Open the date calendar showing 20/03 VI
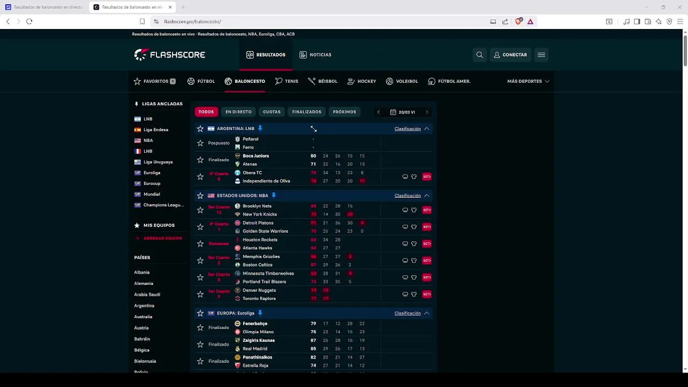The width and height of the screenshot is (688, 387). coord(403,112)
